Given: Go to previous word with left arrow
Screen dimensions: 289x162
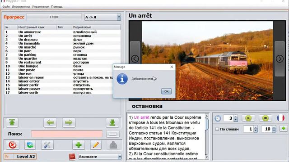Looking at the screenshot, I should click(x=50, y=122).
